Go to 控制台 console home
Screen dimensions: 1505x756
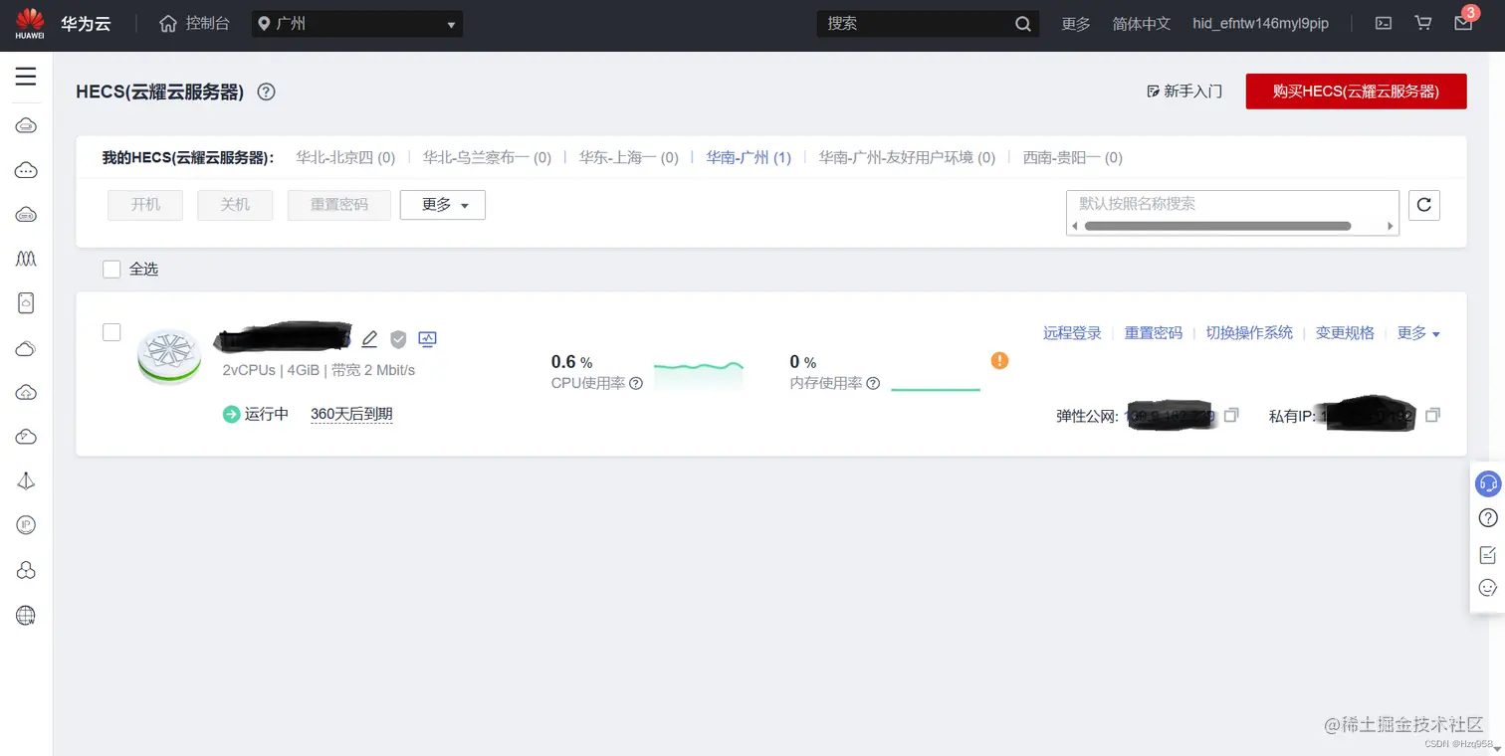(194, 24)
